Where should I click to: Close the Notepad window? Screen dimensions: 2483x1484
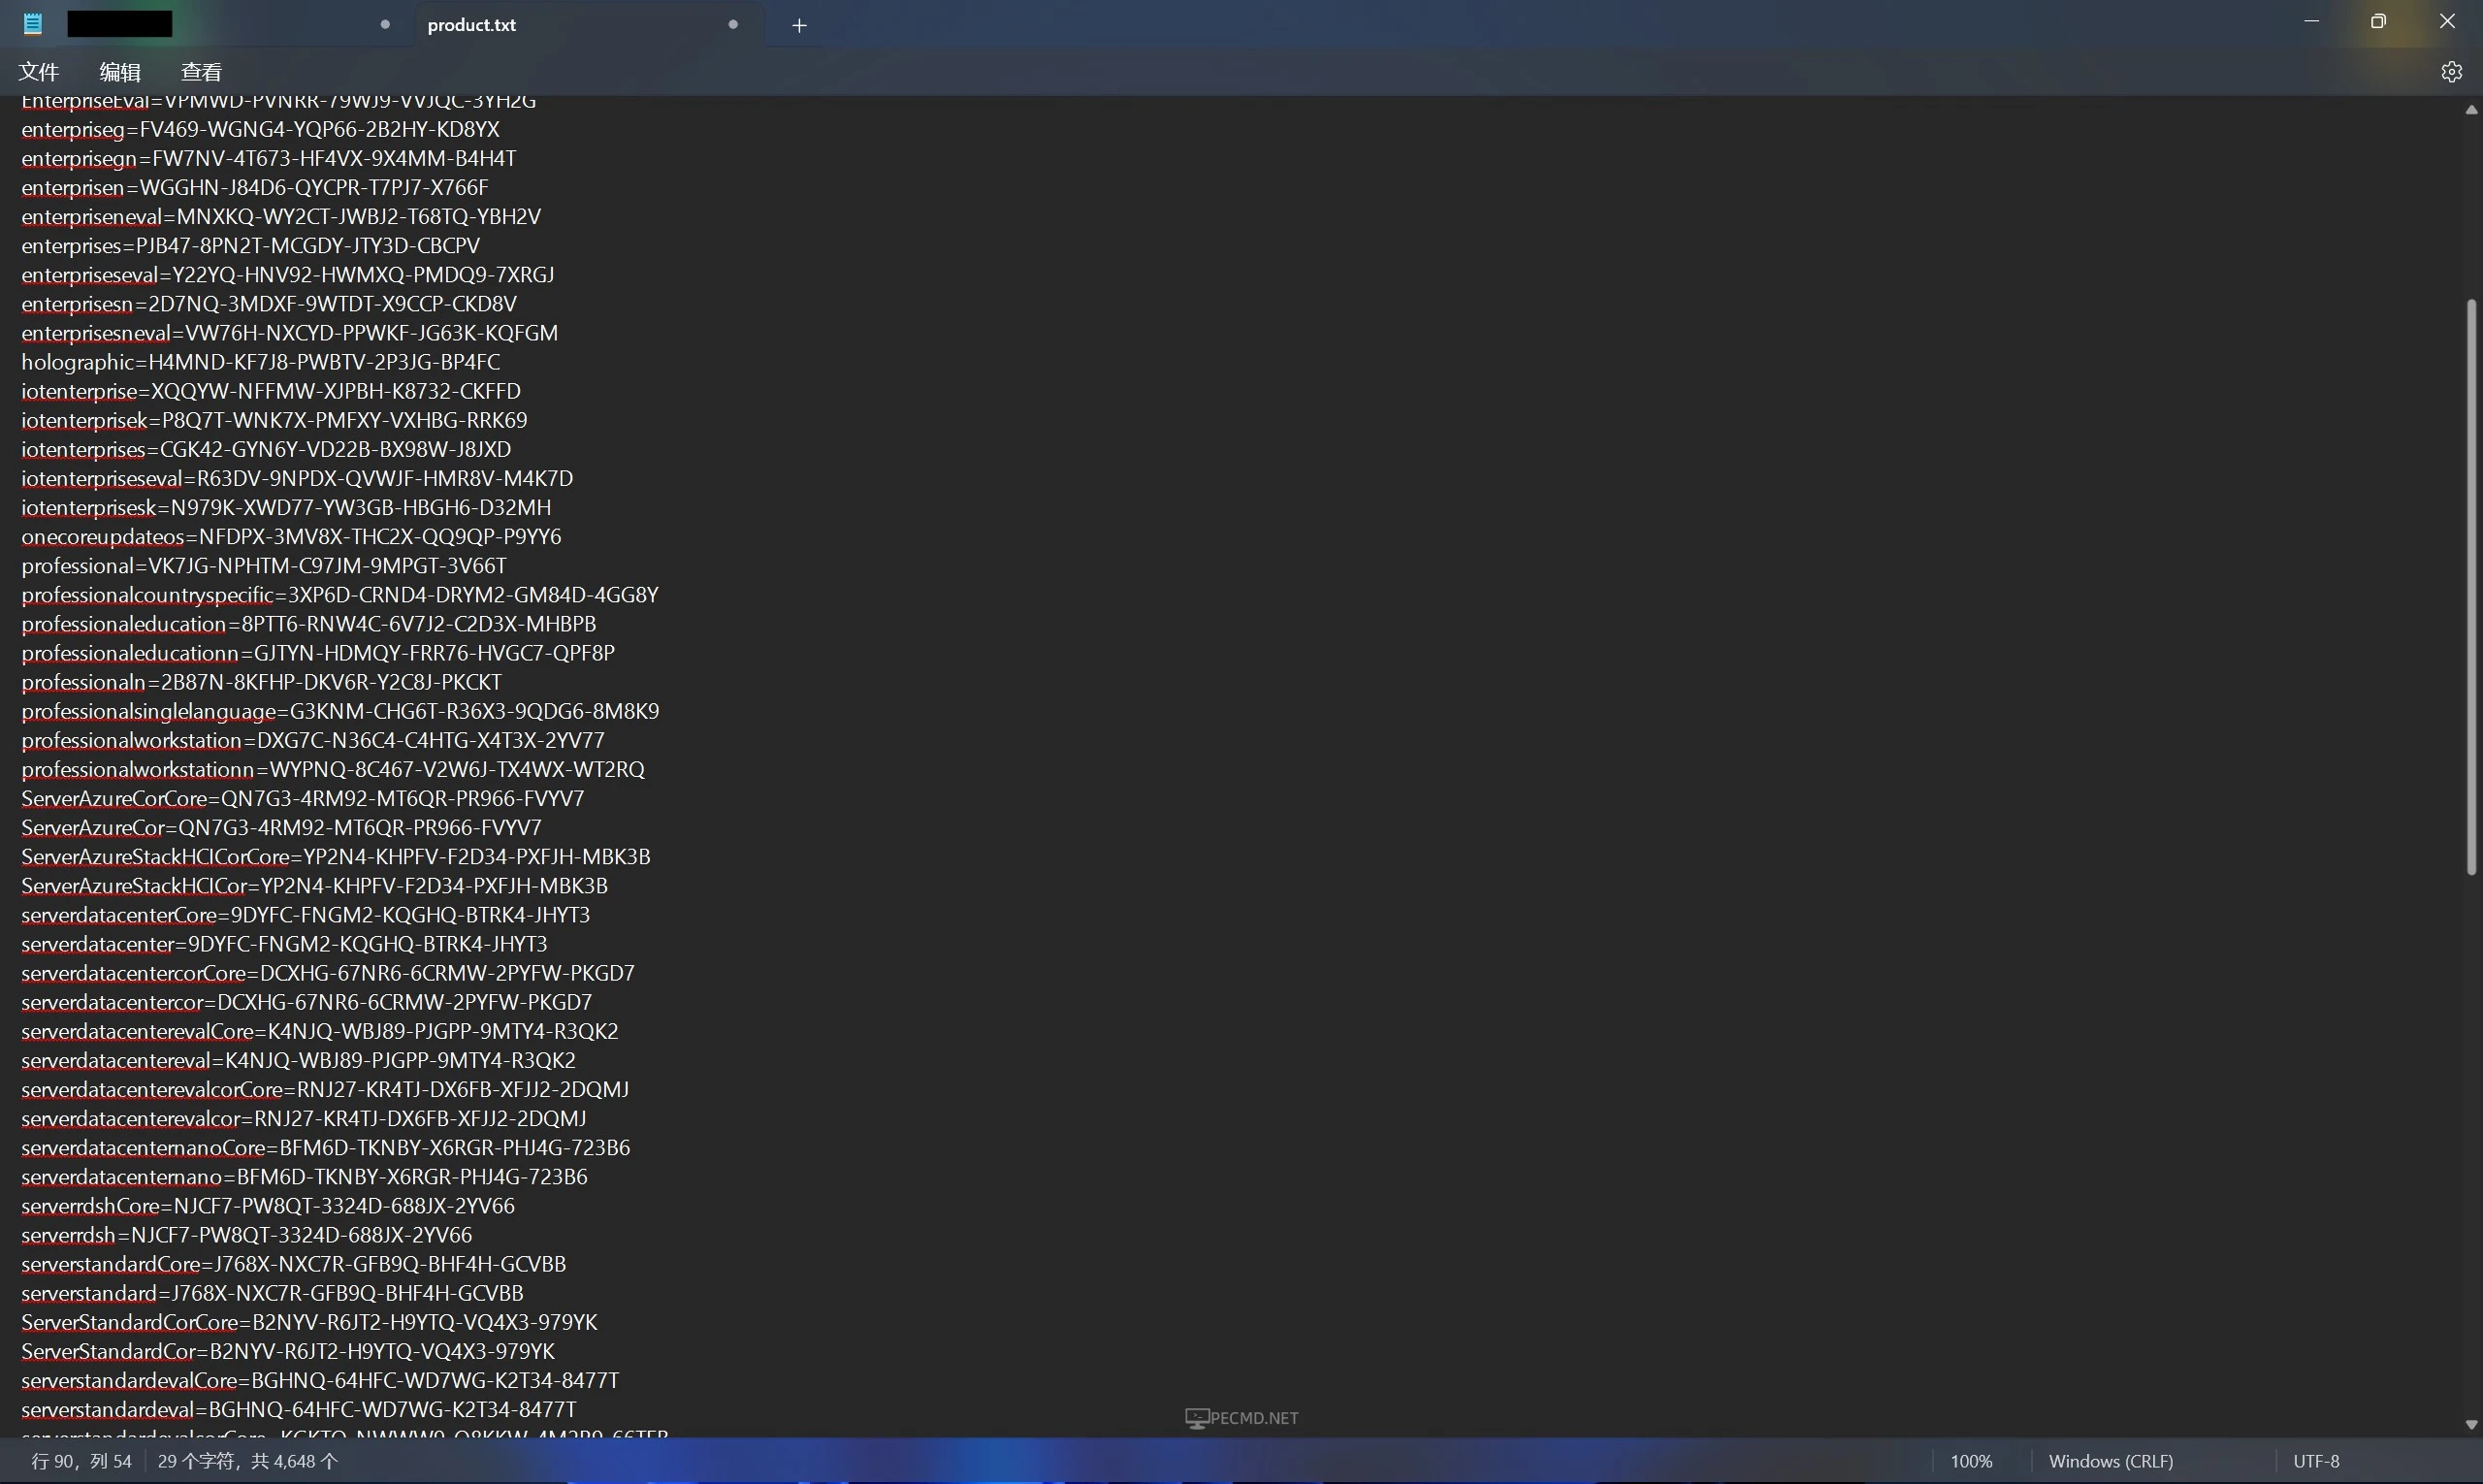pos(2447,21)
